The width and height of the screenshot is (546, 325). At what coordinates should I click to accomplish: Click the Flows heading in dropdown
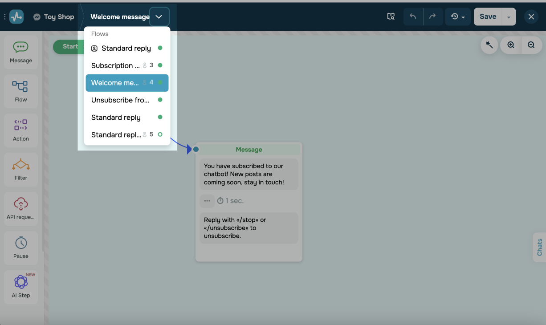100,34
